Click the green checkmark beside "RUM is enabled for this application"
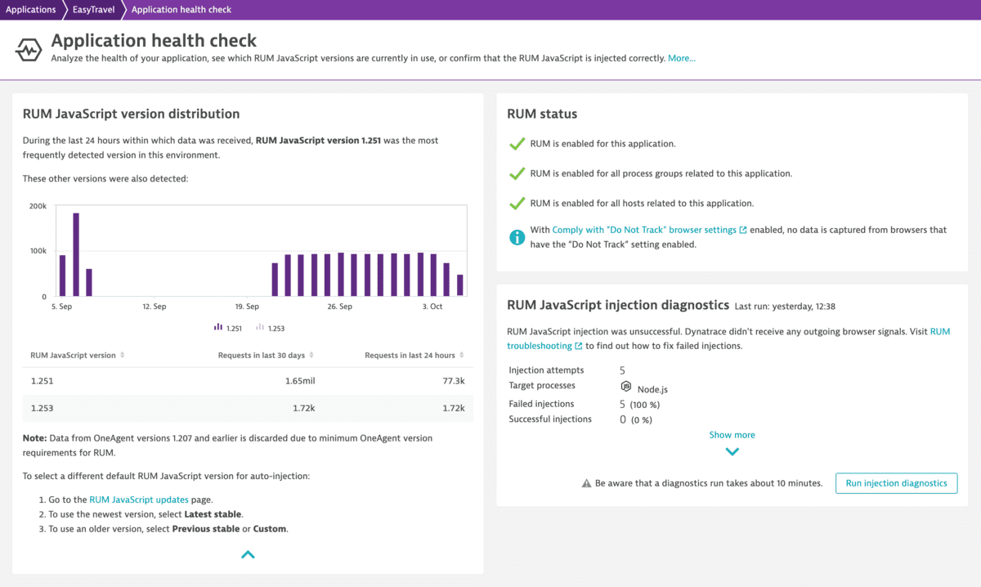 (x=517, y=143)
